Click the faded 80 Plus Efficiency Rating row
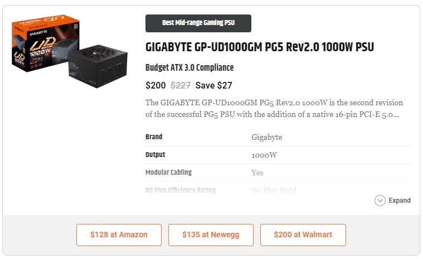423x259 pixels. coord(181,190)
